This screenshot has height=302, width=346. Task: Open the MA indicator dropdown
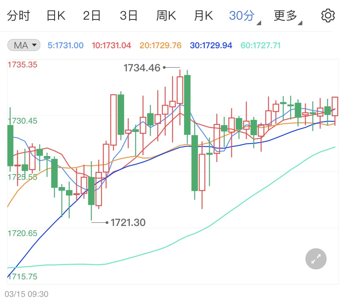coord(24,45)
